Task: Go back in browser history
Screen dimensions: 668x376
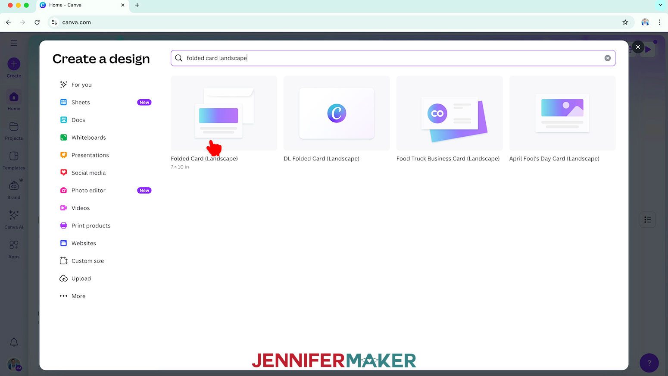Action: tap(9, 22)
